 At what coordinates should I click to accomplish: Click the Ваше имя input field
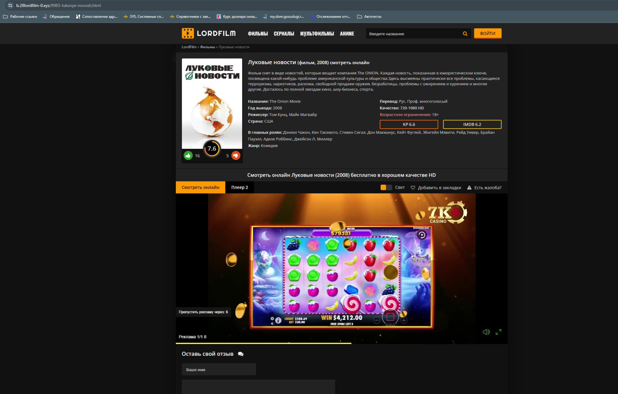pyautogui.click(x=219, y=370)
